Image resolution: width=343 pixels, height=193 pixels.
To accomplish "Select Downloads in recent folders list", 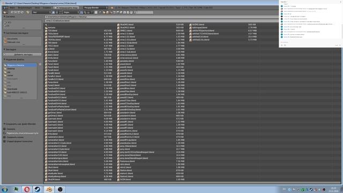I will (20, 89).
